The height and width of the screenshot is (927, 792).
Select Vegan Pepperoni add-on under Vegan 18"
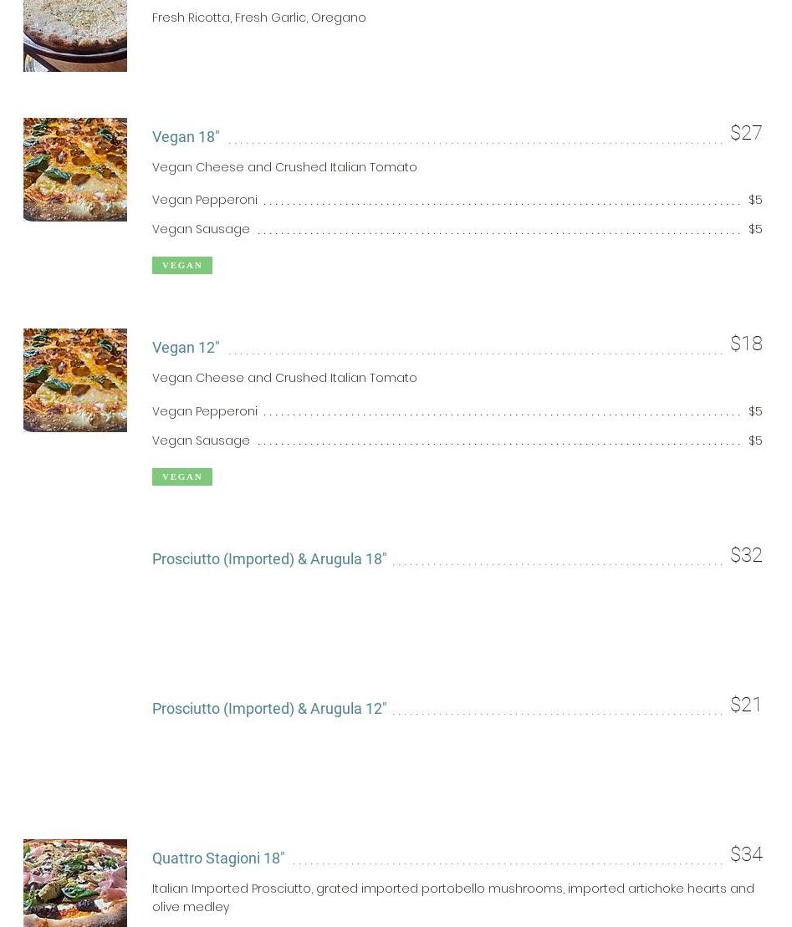205,200
